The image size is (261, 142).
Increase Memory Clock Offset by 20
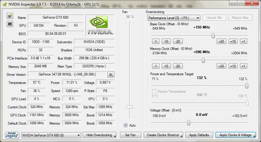pyautogui.click(x=221, y=66)
